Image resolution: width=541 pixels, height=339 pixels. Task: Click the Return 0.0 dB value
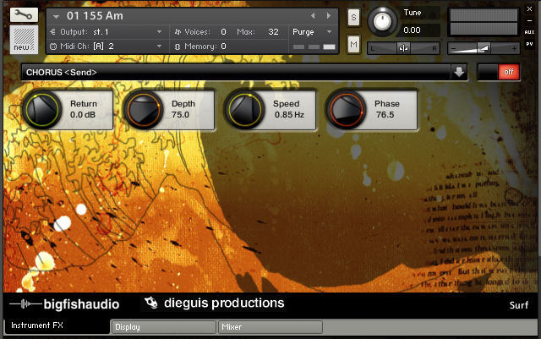pyautogui.click(x=83, y=115)
